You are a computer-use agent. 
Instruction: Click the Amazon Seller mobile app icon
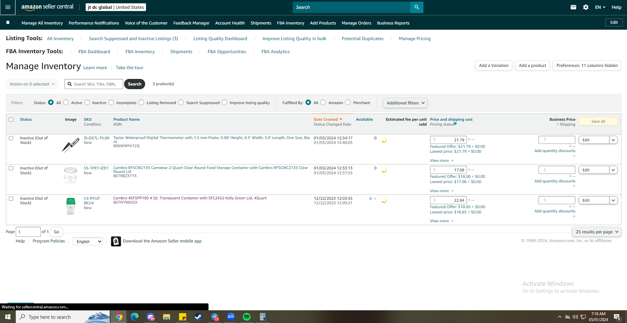coord(116,241)
